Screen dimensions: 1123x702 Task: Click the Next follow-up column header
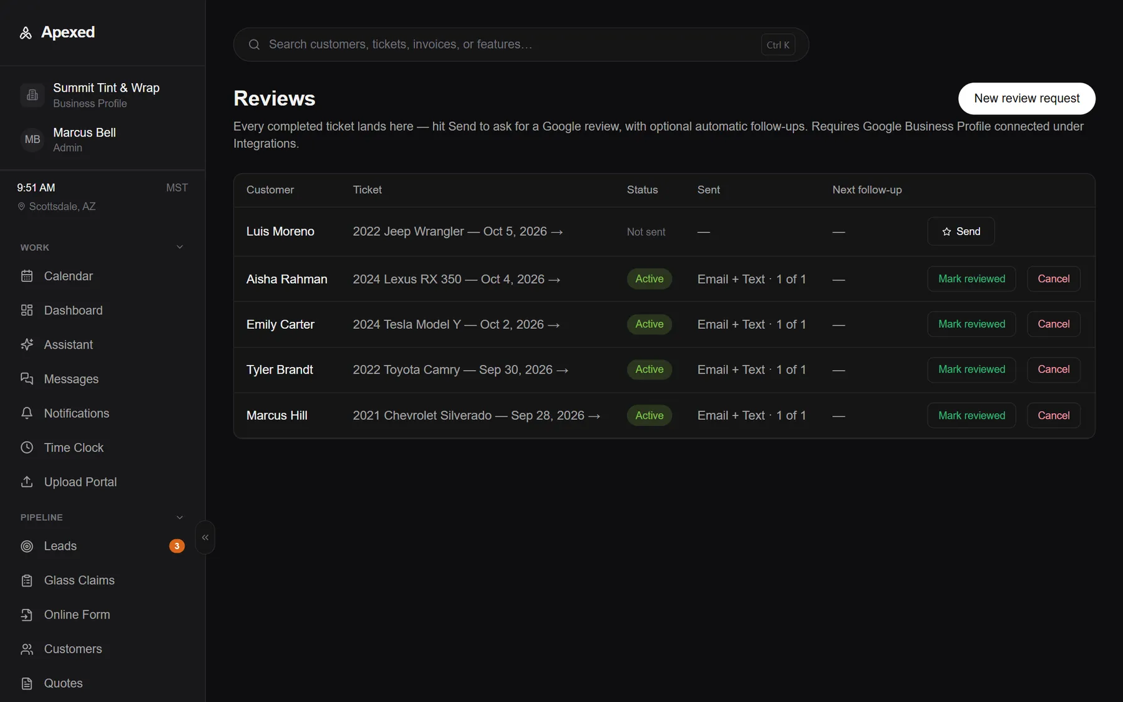click(867, 190)
